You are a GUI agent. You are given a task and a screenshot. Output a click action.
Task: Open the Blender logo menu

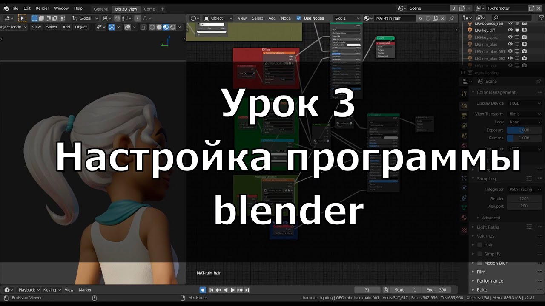[x=6, y=8]
